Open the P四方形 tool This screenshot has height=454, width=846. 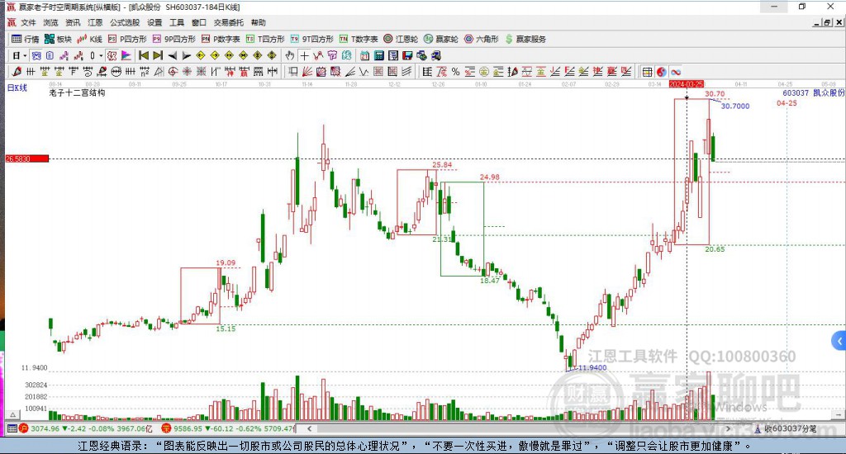[127, 39]
